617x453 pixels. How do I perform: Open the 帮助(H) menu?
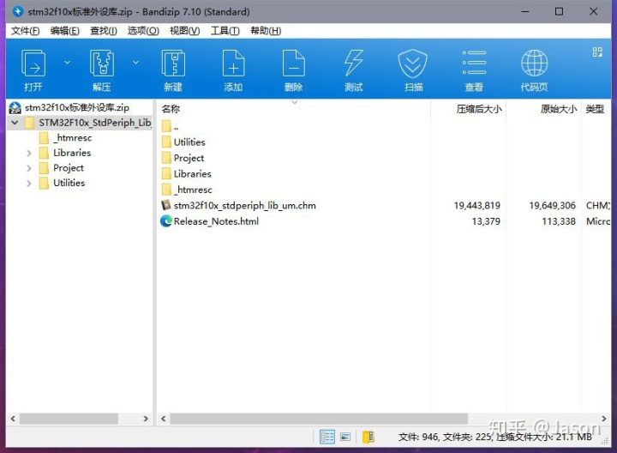266,31
